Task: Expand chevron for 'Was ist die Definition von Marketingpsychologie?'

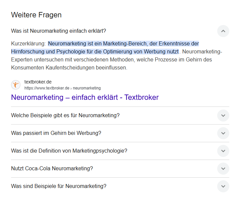Action: [x=223, y=151]
